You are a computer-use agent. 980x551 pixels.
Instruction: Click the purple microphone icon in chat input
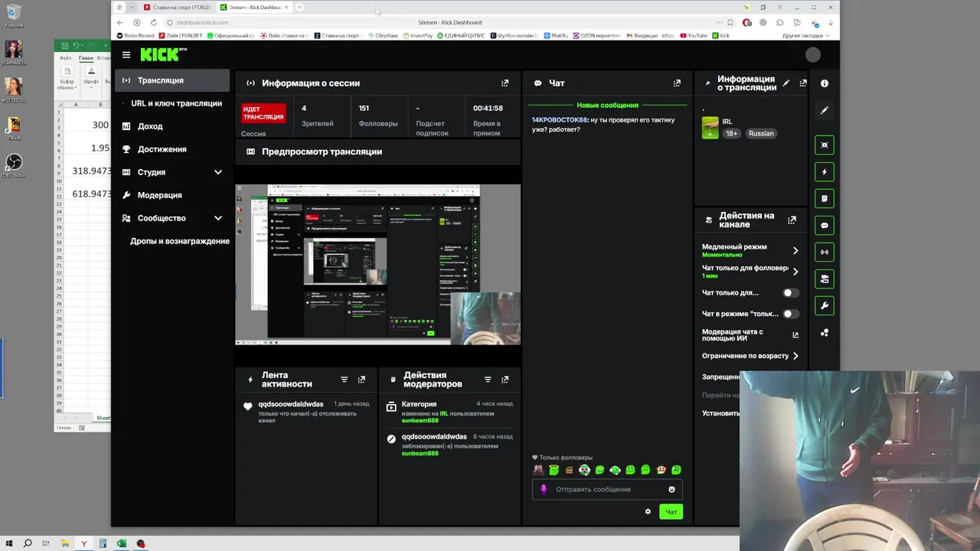(x=544, y=490)
